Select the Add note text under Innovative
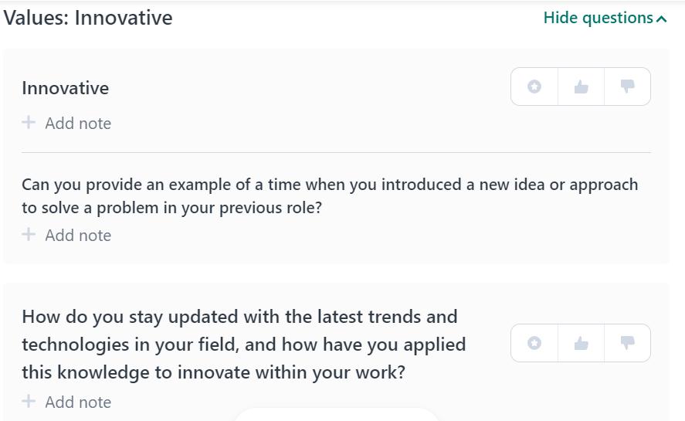Screen dimensions: 685x421 [78, 124]
